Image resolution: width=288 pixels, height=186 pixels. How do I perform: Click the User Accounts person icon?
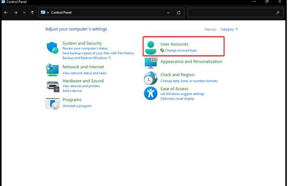[151, 48]
